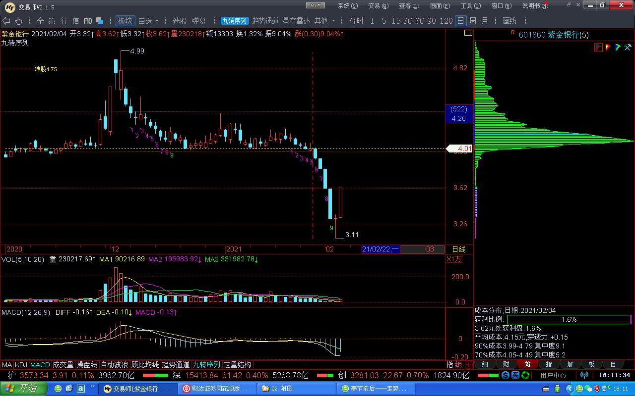
Task: Open the 弹幕 feature
Action: pyautogui.click(x=199, y=21)
